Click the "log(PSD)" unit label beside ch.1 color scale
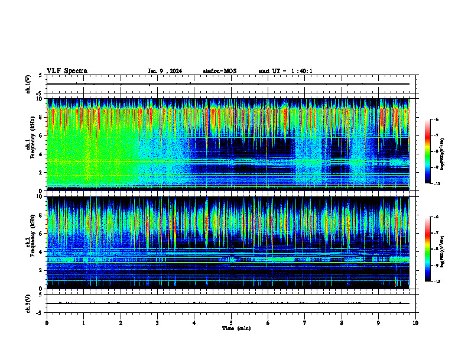Image resolution: width=468 pixels, height=362 pixels. [442, 154]
